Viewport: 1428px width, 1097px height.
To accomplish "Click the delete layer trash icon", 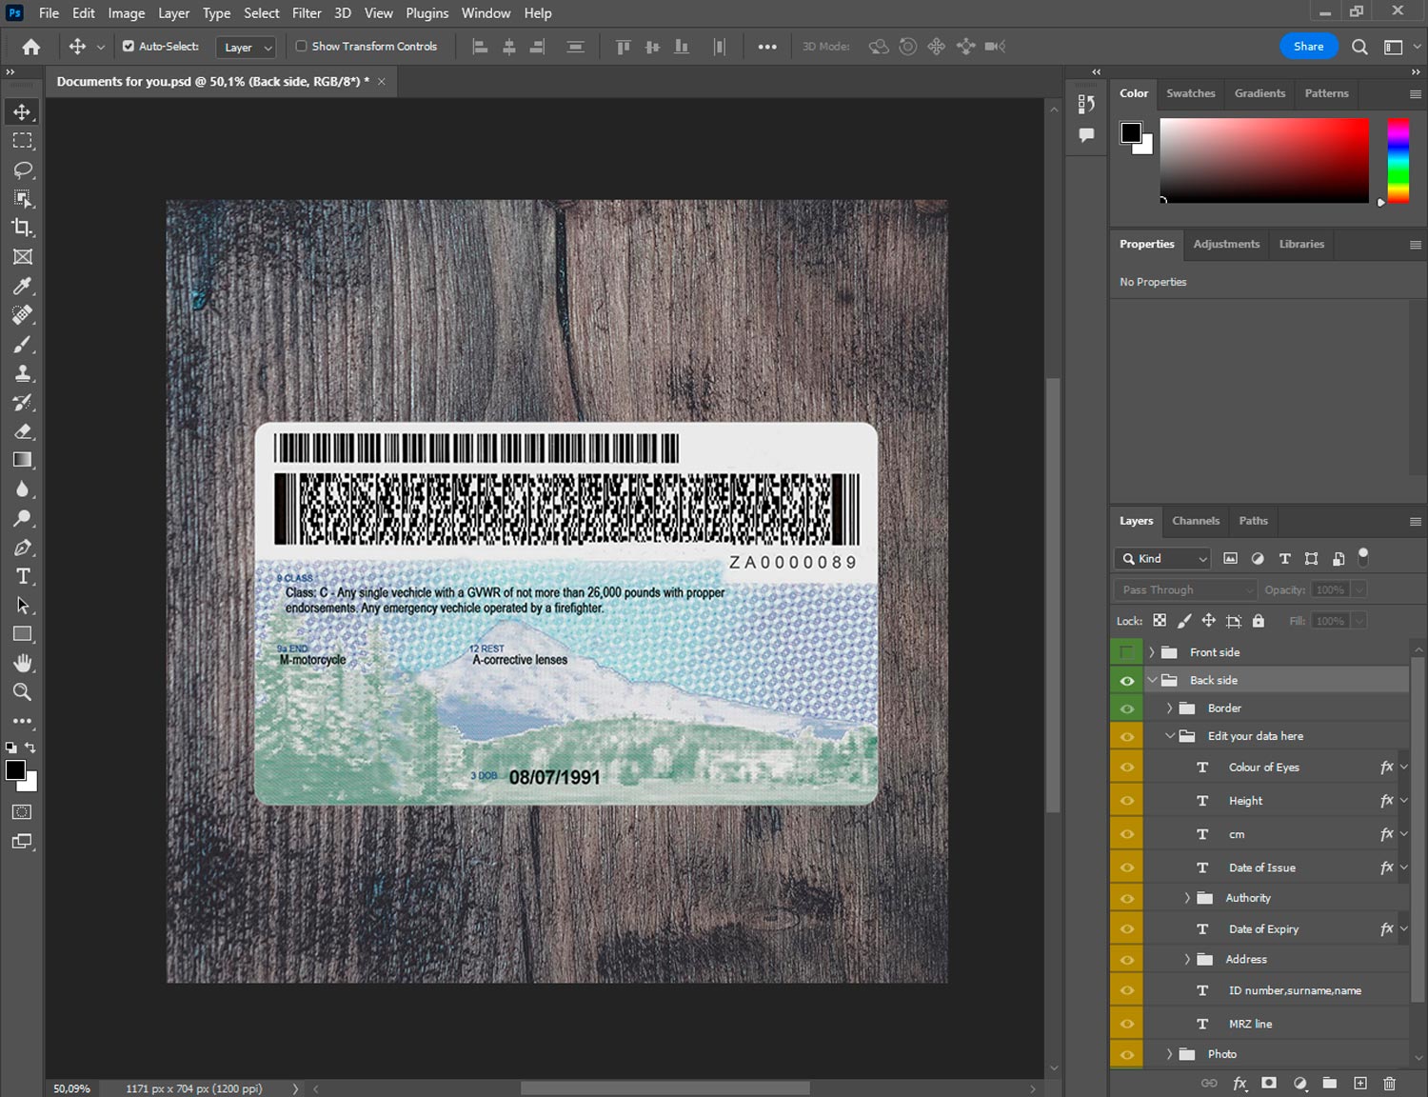I will coord(1389,1083).
